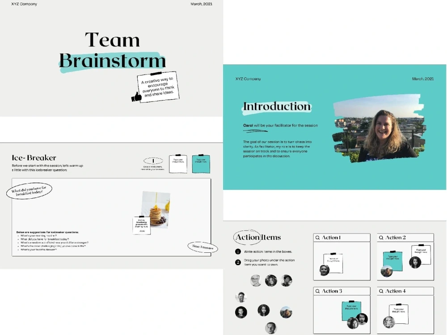Select the lowest man avatar in the photo pool
Viewport: 447px width, 335px height.
271,328
